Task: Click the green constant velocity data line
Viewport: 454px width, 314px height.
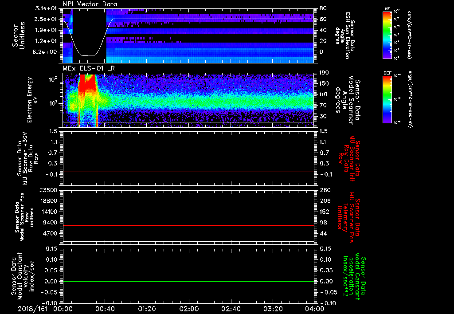Action: pos(188,281)
